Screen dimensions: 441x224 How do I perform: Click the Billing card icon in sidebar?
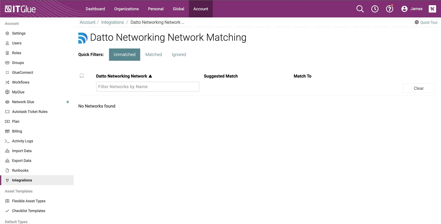point(7,131)
